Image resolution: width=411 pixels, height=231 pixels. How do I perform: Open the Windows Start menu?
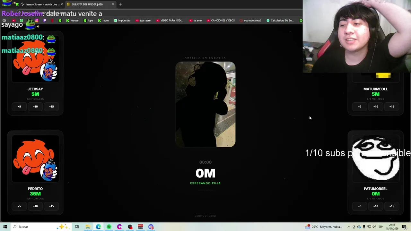[5, 227]
